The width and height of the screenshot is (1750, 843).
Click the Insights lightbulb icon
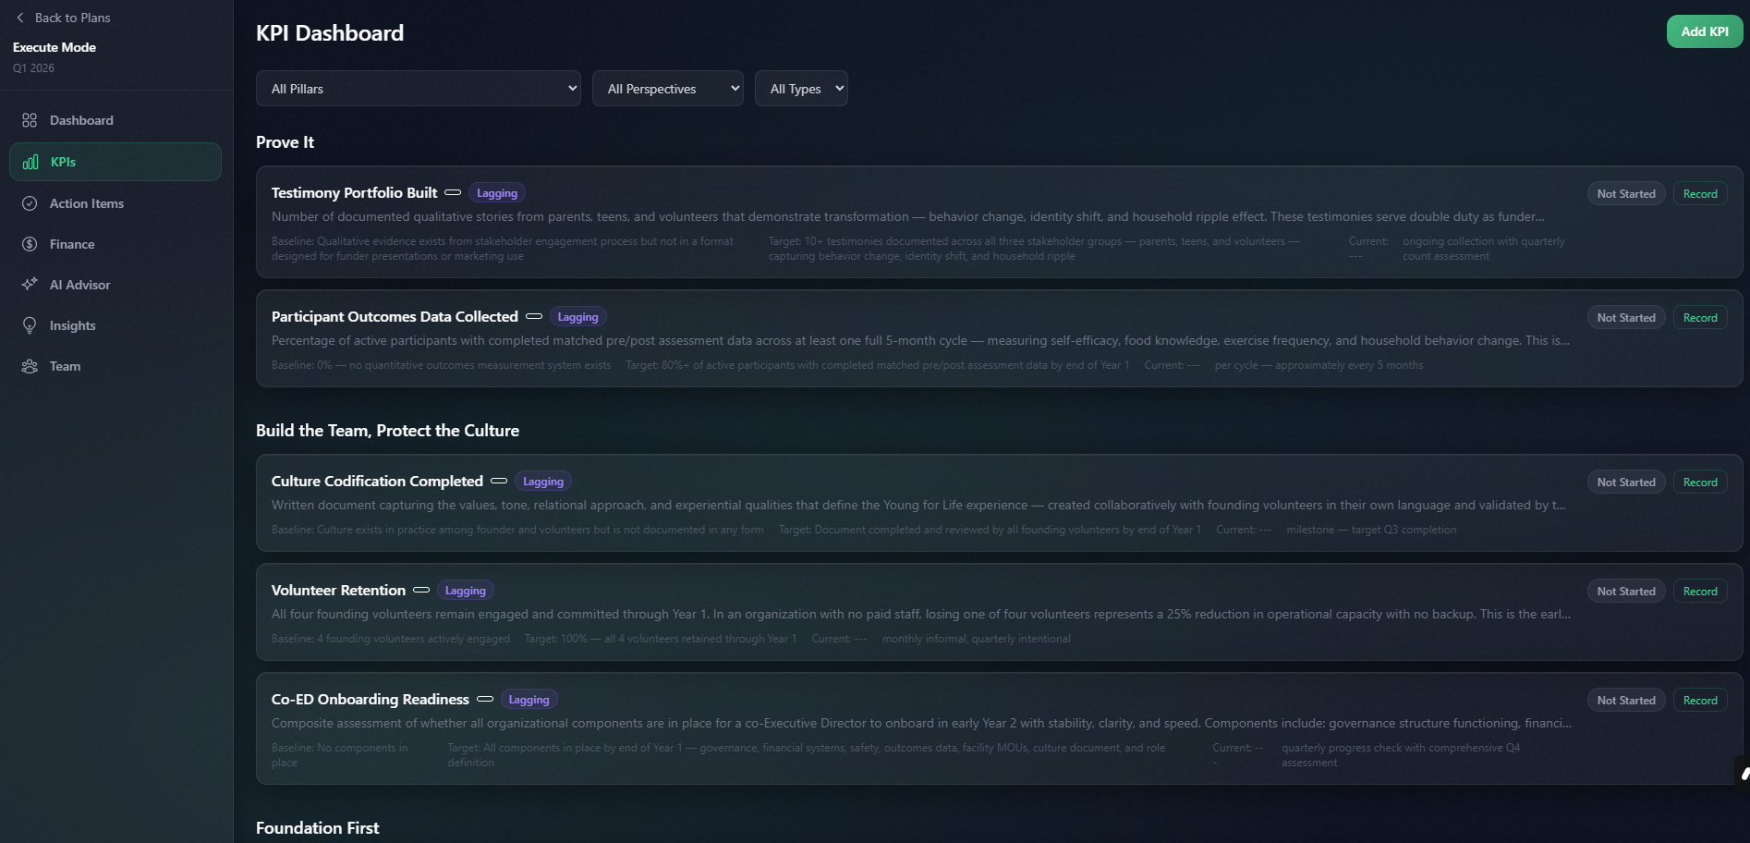pyautogui.click(x=30, y=325)
